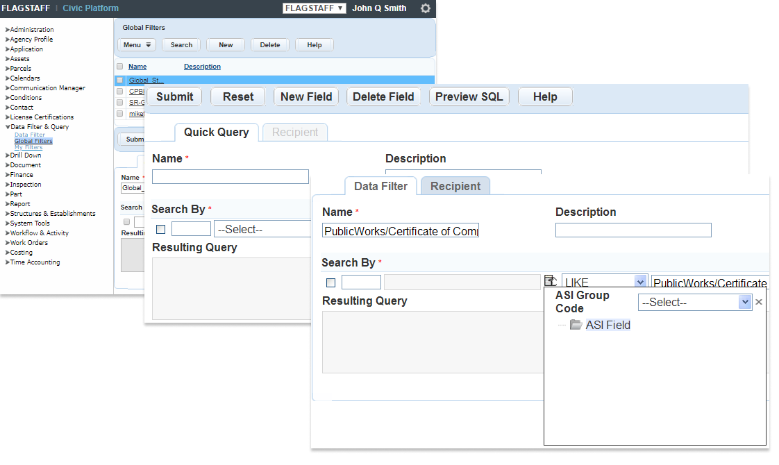Close the ASI Group Code popup
The height and width of the screenshot is (465, 779).
click(759, 302)
